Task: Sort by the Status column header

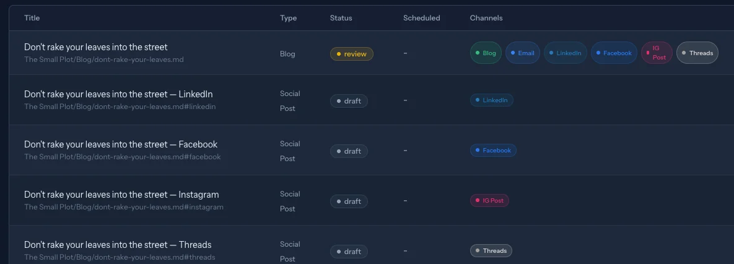Action: pos(341,18)
